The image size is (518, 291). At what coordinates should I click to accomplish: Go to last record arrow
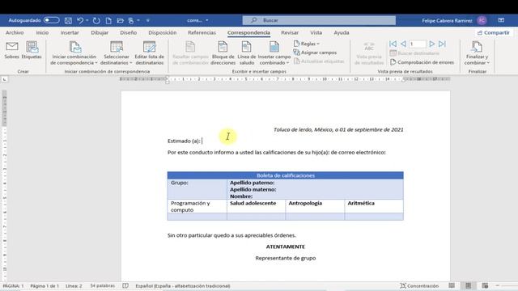pyautogui.click(x=443, y=44)
